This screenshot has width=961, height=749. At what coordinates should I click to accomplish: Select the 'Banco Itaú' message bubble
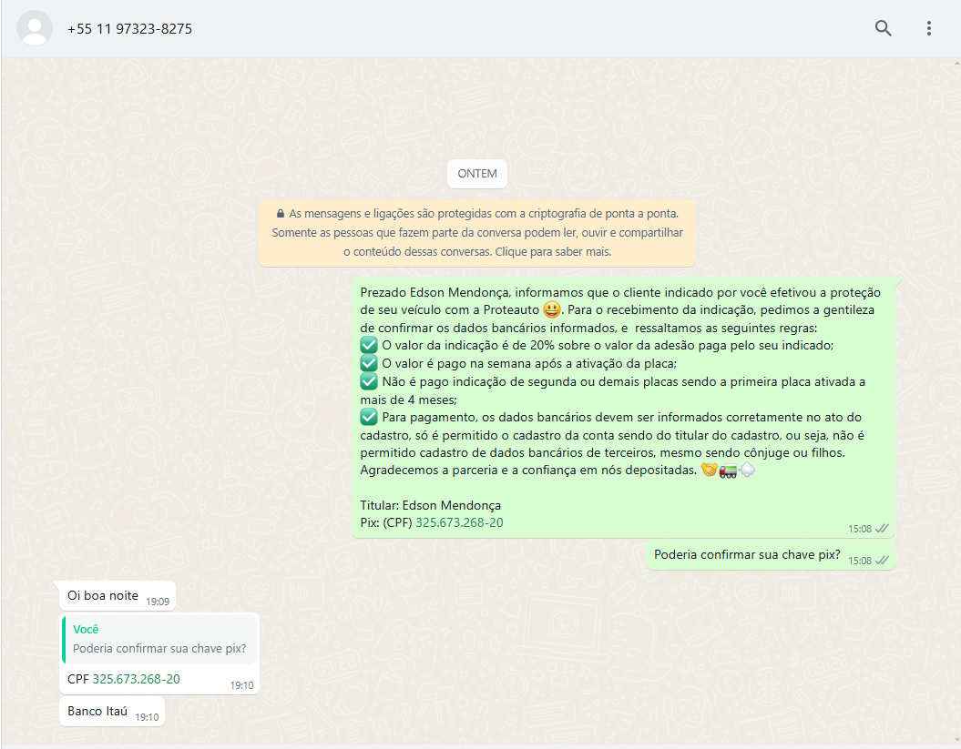click(x=97, y=712)
